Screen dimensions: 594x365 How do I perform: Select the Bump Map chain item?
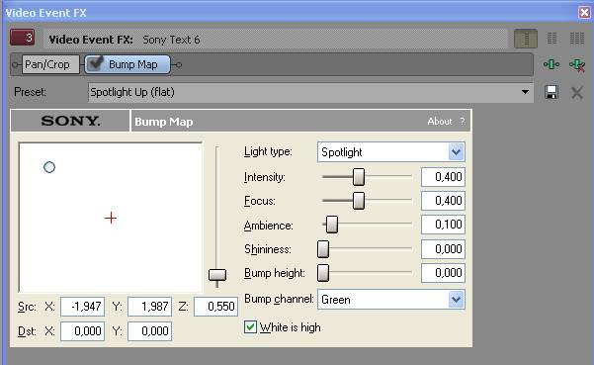pos(127,64)
